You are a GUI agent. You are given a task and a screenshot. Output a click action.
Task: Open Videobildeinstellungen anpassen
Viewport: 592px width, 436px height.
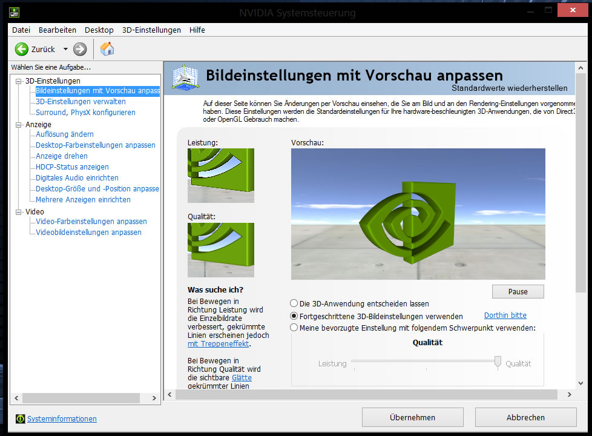click(89, 233)
